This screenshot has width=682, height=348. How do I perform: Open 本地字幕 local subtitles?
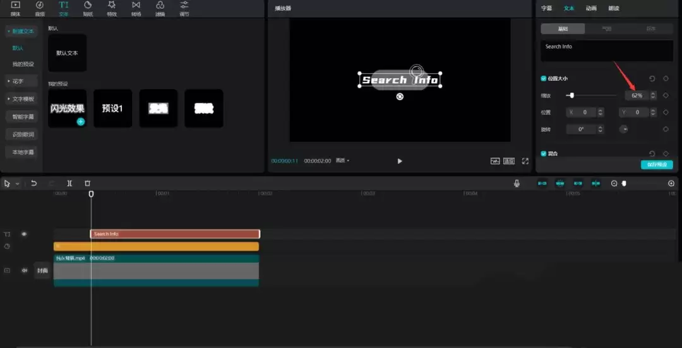click(23, 153)
